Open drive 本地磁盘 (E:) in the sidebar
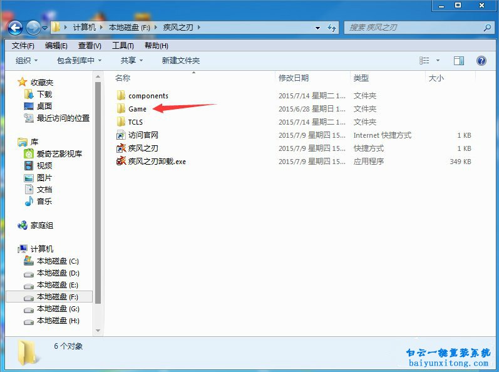This screenshot has height=372, width=499. tap(57, 285)
